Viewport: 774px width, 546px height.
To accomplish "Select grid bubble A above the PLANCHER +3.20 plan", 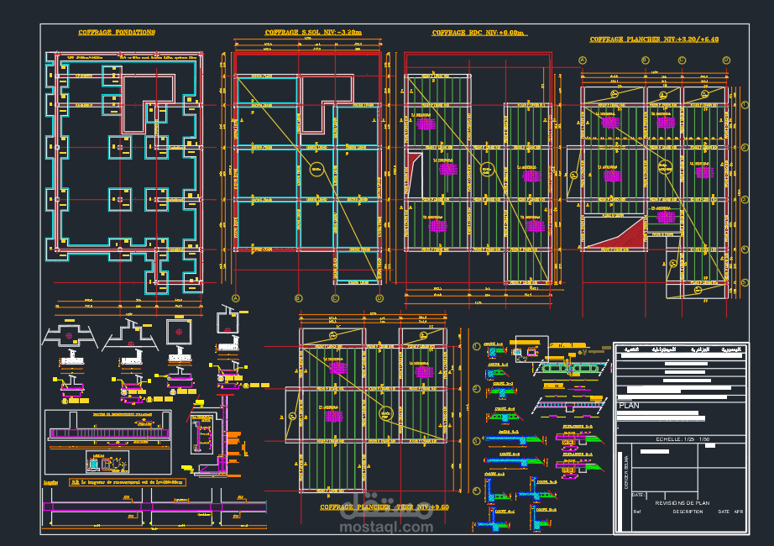I will point(583,60).
